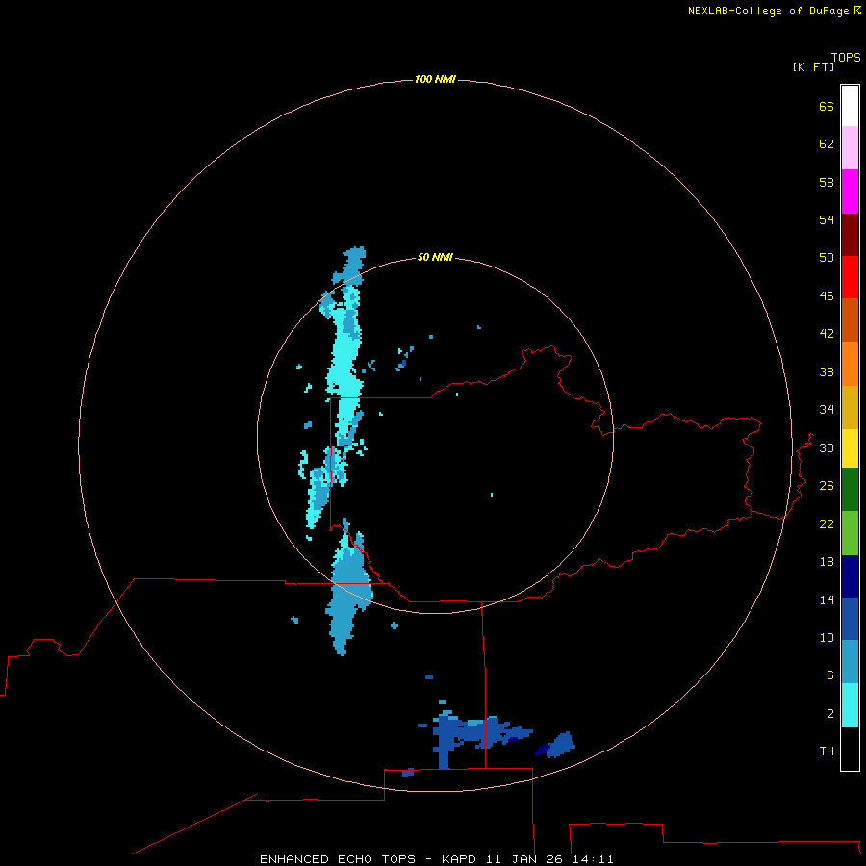Click the 100 NMI range ring label
This screenshot has width=866, height=866.
pos(435,79)
